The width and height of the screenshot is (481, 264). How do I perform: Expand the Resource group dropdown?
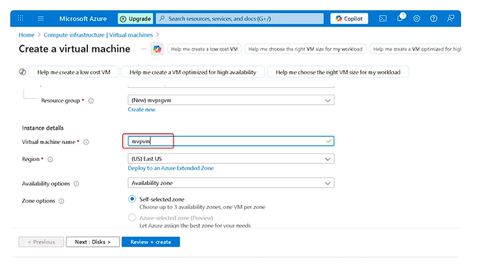tap(231, 100)
